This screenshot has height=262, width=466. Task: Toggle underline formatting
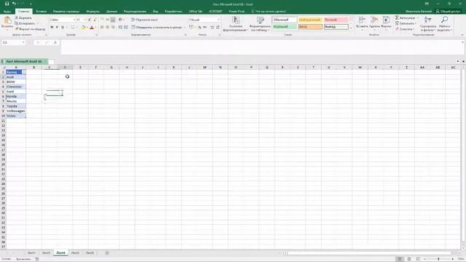63,27
